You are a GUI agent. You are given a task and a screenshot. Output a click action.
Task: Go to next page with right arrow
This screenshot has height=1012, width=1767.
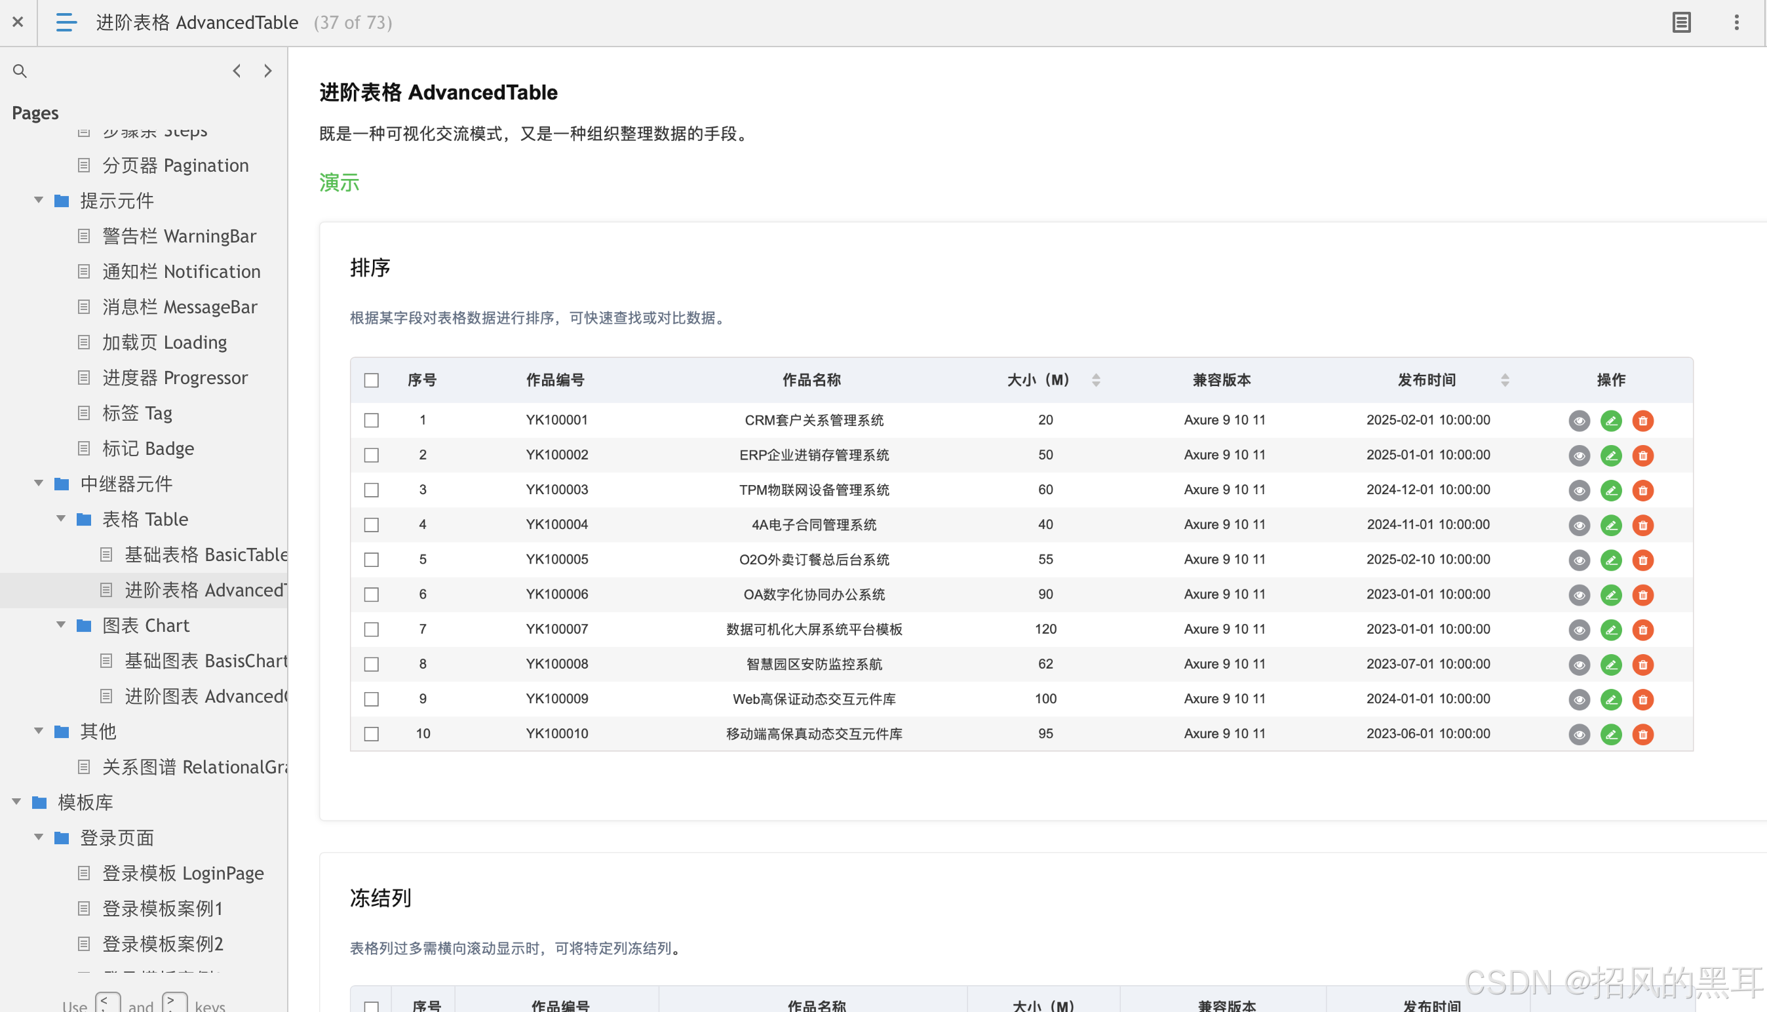(x=268, y=71)
